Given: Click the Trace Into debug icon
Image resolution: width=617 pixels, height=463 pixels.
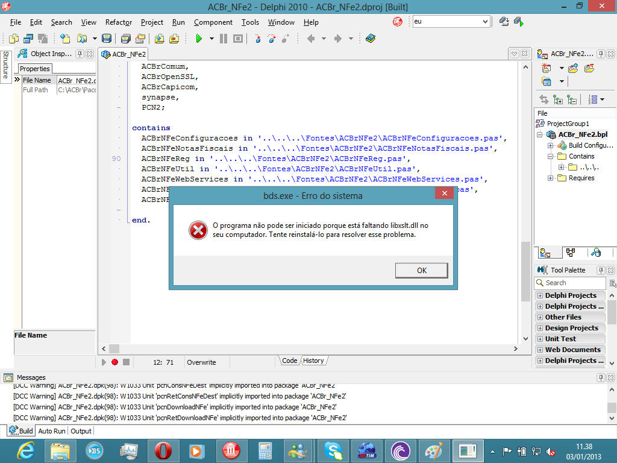Looking at the screenshot, I should (x=258, y=39).
